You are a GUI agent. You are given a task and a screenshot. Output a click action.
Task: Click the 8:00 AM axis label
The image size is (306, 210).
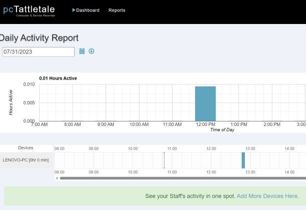click(x=73, y=124)
